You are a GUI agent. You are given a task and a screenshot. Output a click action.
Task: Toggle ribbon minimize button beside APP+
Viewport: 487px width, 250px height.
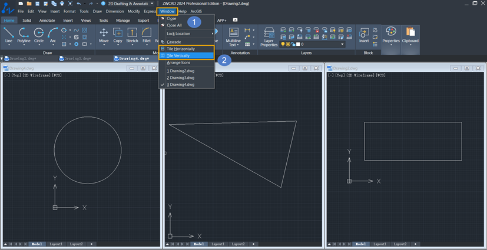point(235,20)
